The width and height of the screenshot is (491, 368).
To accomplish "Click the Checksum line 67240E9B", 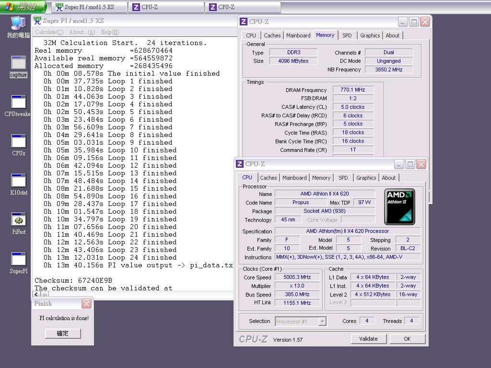I will 73,280.
